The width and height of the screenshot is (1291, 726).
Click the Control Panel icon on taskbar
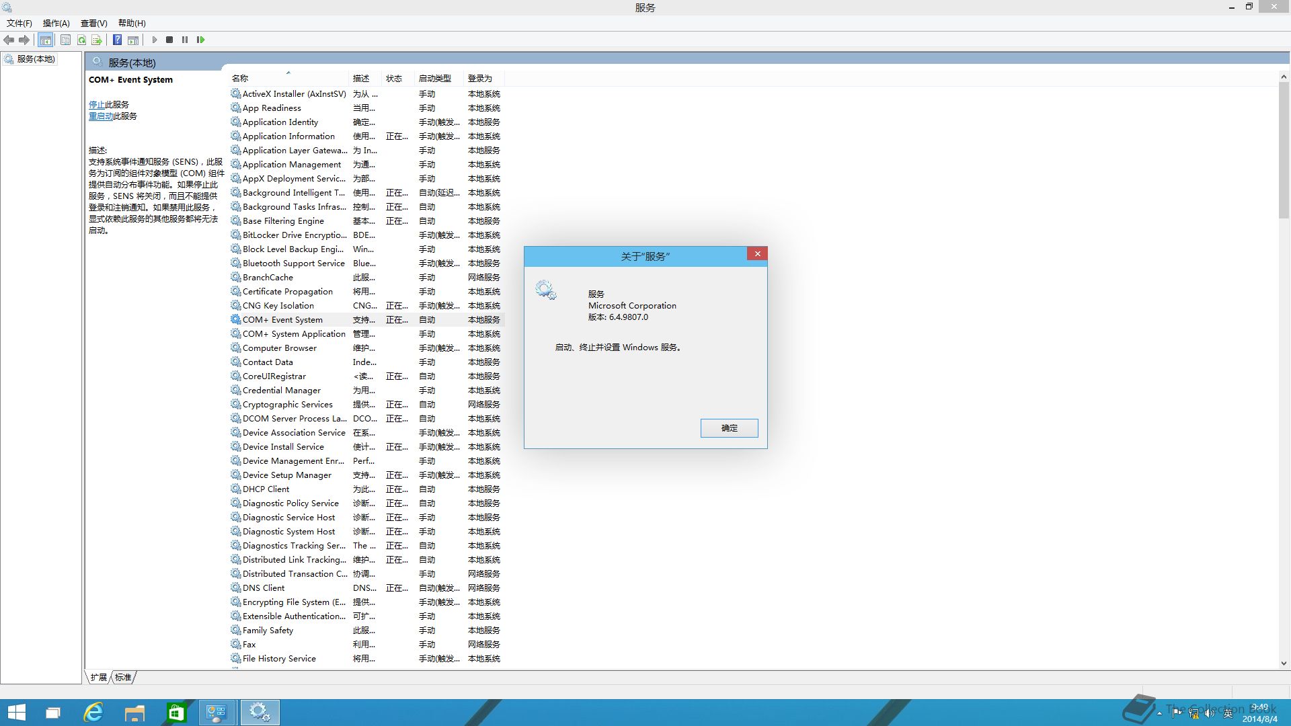tap(217, 713)
